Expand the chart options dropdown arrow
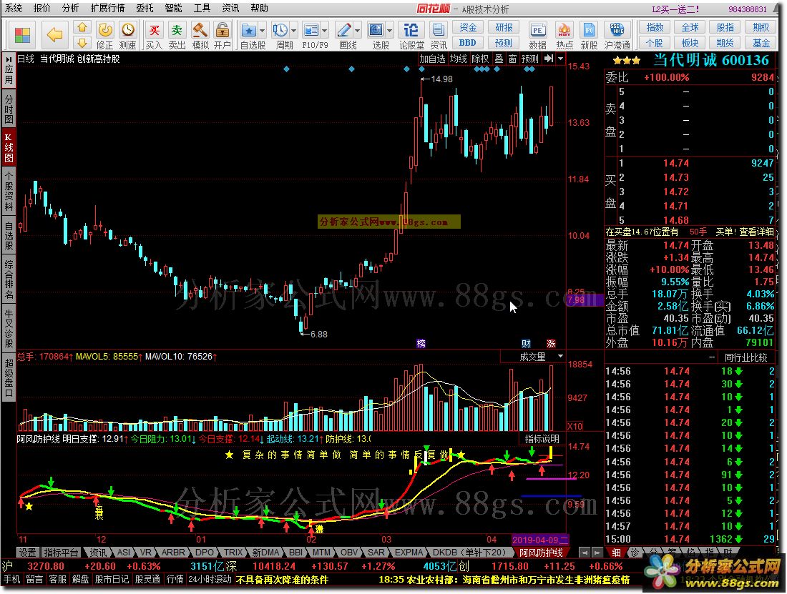Viewport: 787px width, 594px height. 561,59
